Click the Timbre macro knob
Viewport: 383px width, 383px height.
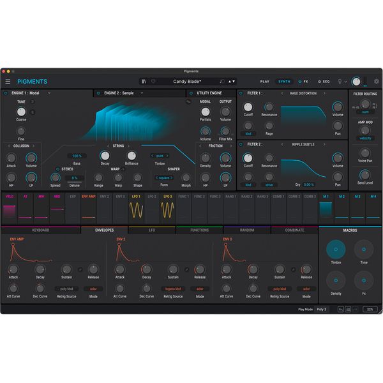(335, 250)
